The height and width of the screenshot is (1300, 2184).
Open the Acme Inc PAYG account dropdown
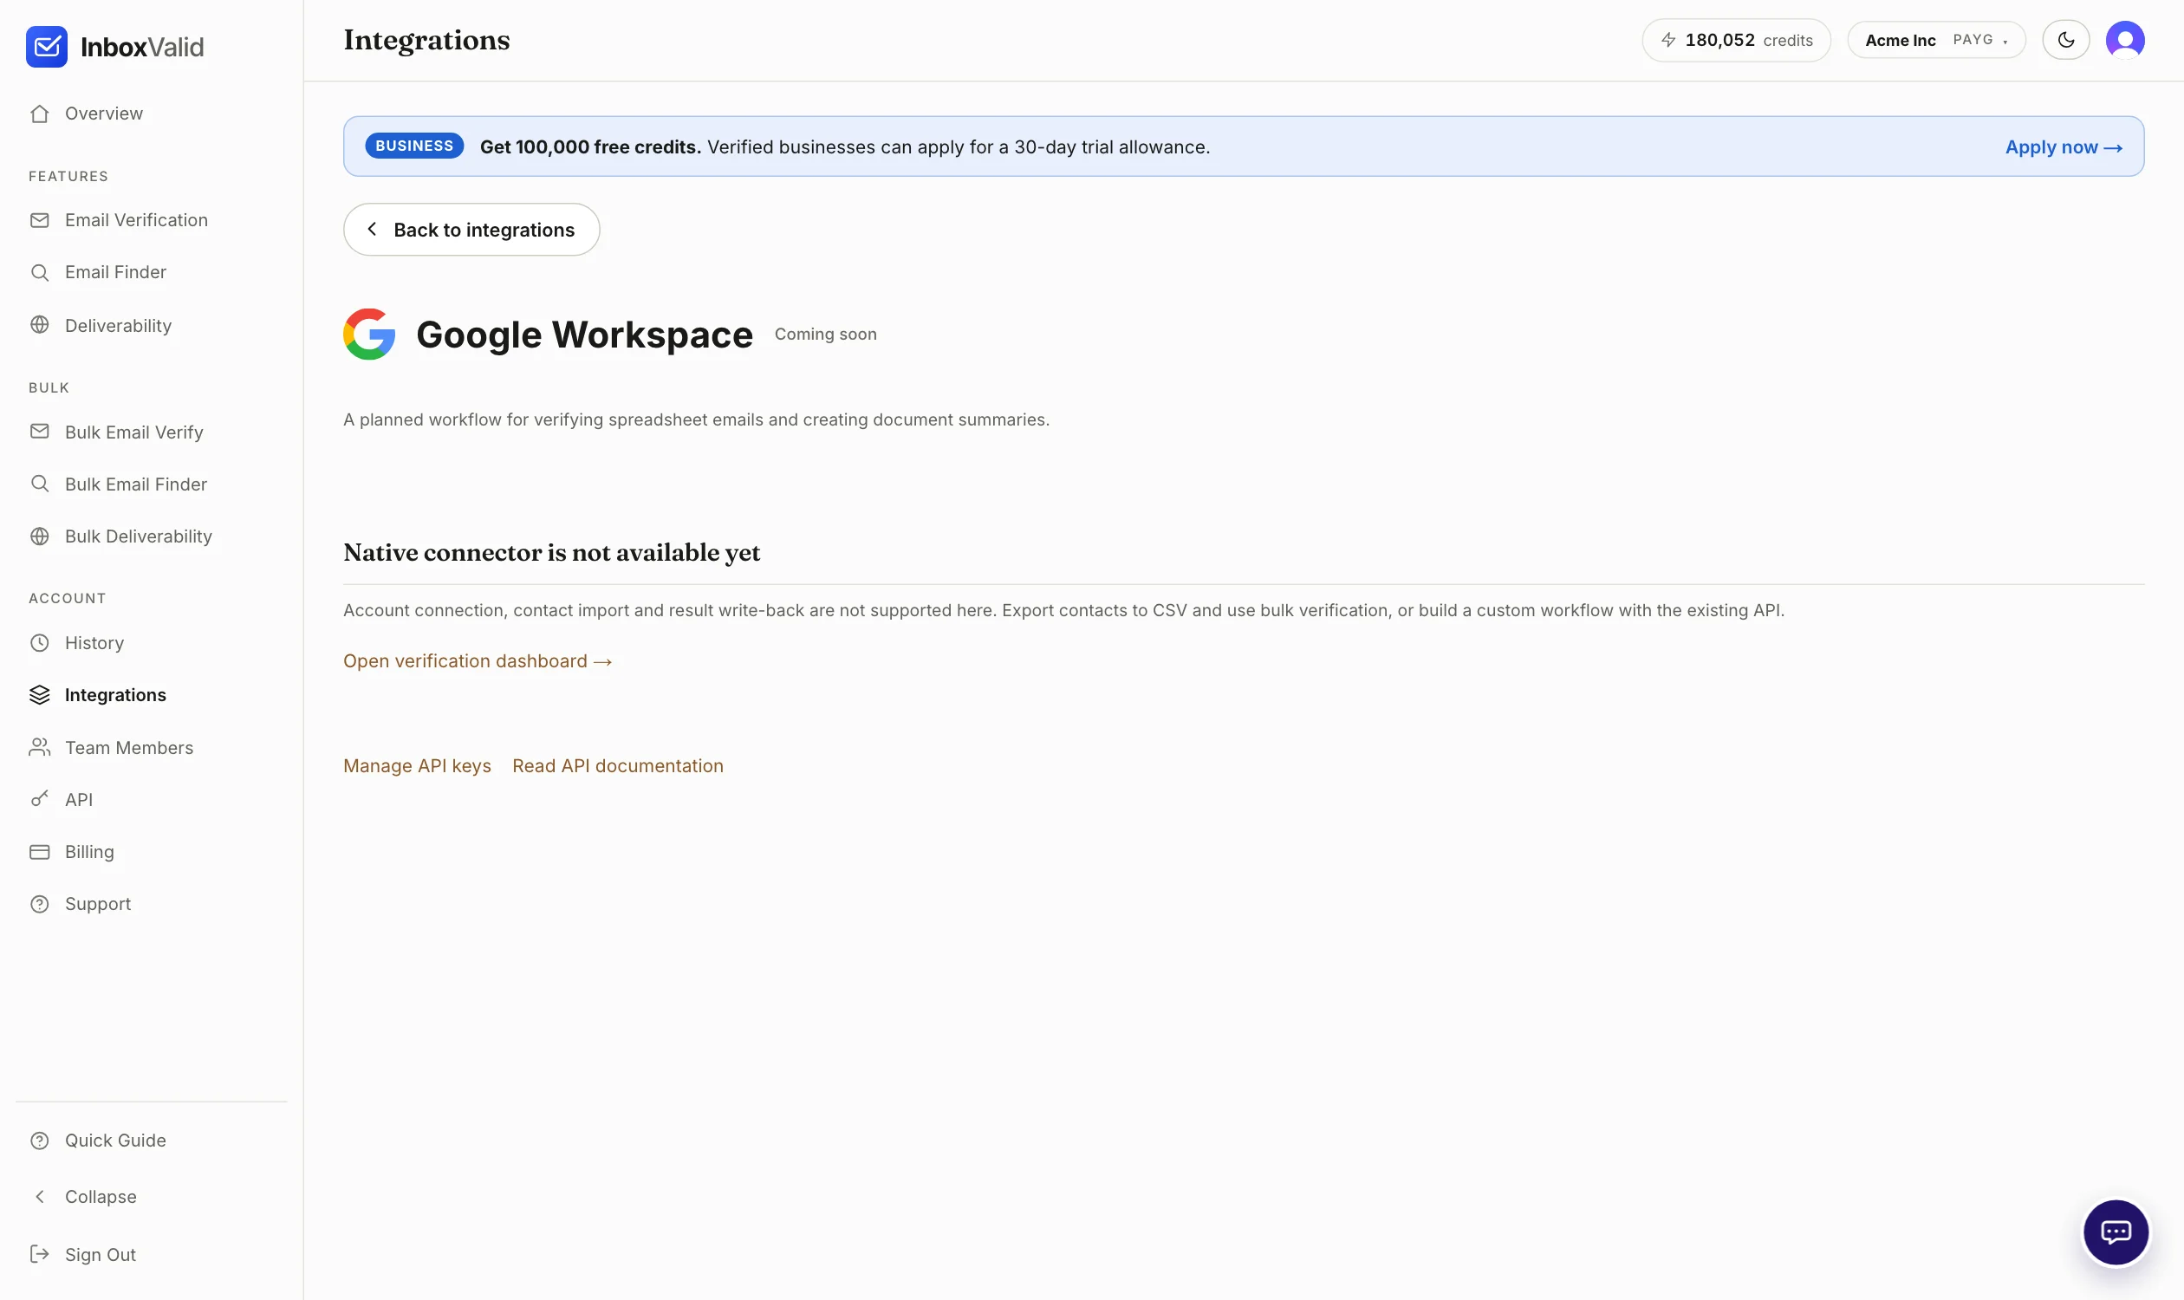point(1936,40)
